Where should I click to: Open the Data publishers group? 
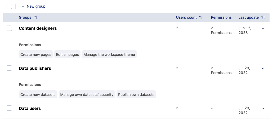click(x=35, y=68)
